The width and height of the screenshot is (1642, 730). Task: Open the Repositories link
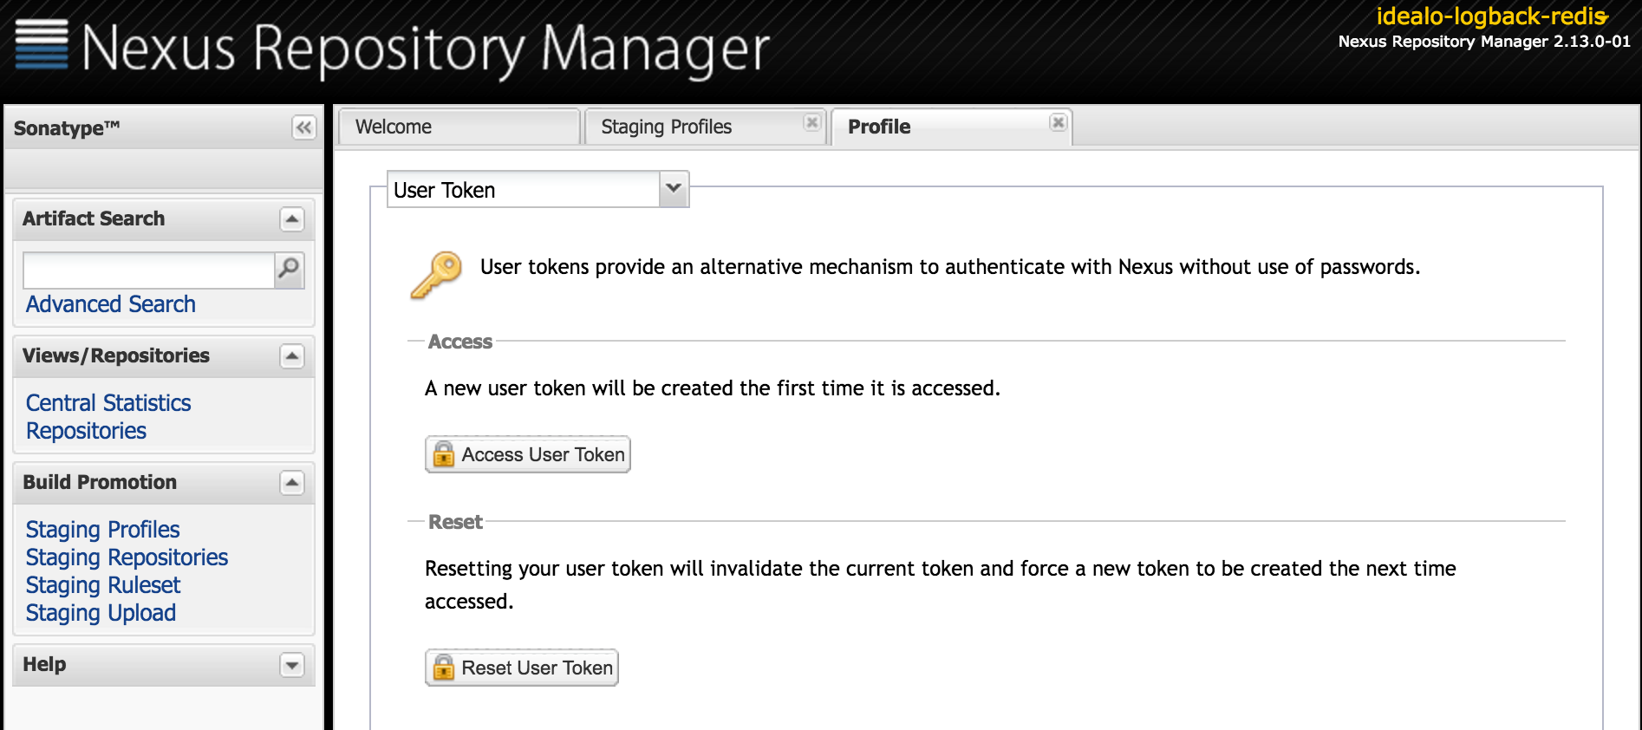point(86,431)
